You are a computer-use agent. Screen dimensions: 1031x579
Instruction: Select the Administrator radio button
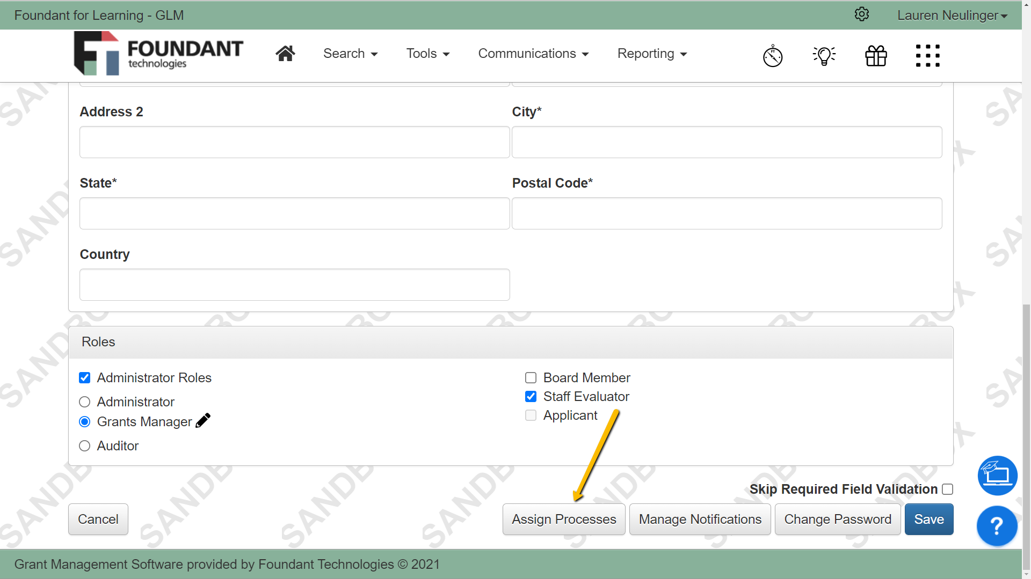[x=84, y=402]
